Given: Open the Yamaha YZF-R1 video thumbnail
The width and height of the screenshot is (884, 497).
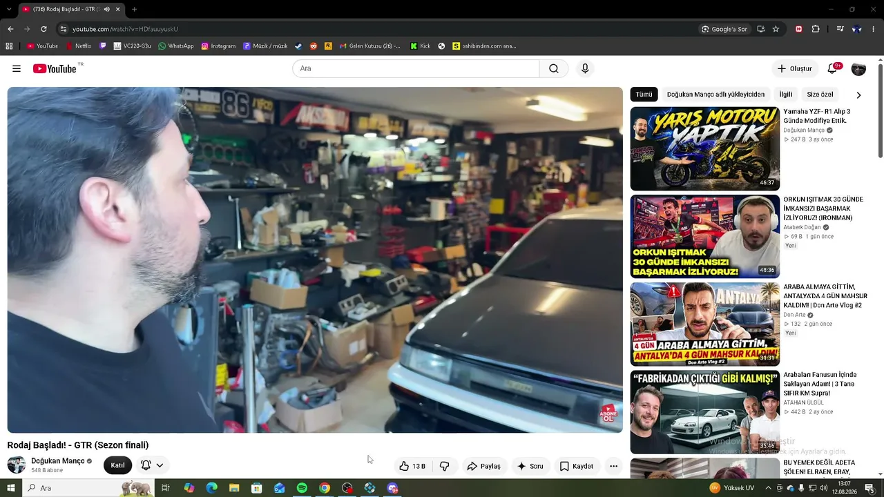Looking at the screenshot, I should [x=704, y=148].
